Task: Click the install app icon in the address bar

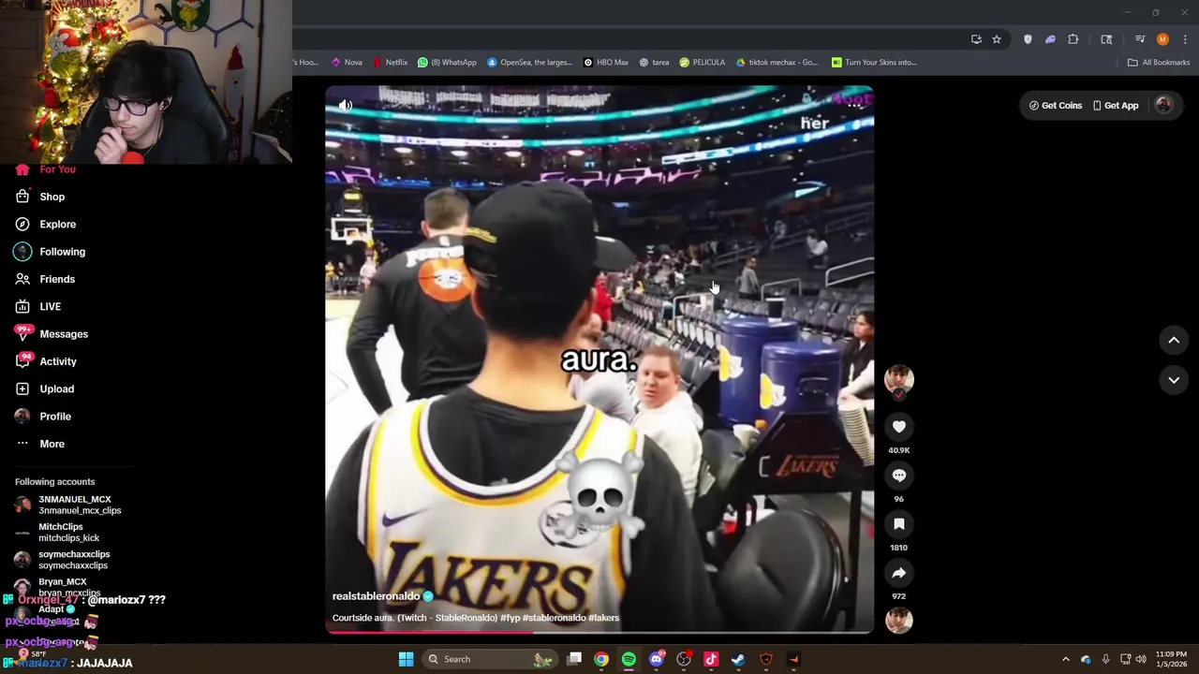Action: [x=976, y=39]
